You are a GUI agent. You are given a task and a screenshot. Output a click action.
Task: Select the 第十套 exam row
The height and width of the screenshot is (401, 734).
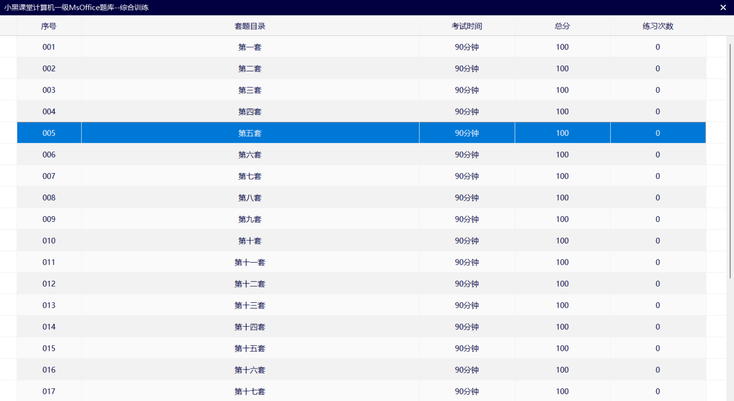click(x=250, y=241)
